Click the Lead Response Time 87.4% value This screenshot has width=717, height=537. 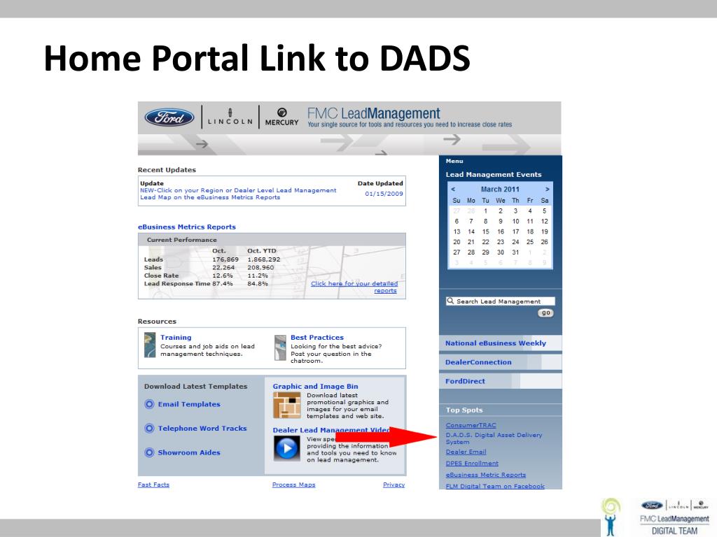(222, 284)
